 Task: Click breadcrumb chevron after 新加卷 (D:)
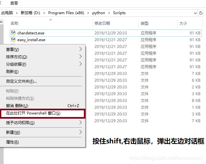(x=44, y=13)
